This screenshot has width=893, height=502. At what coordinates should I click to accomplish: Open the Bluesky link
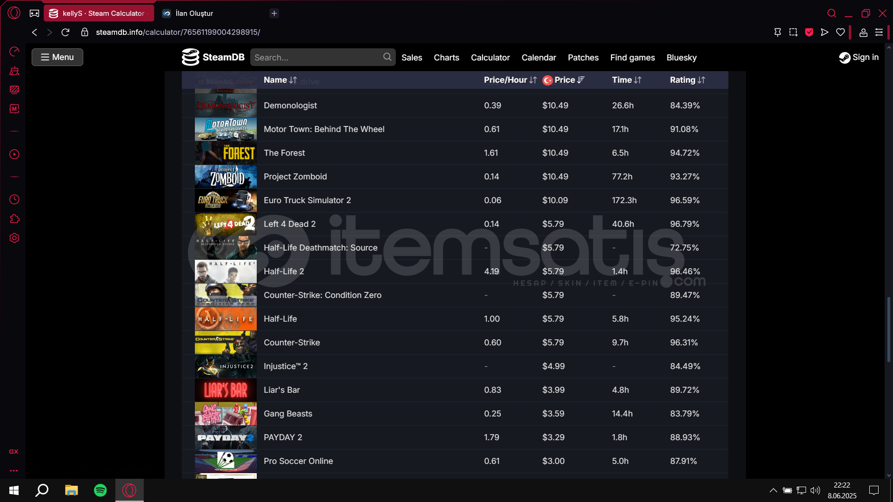681,58
